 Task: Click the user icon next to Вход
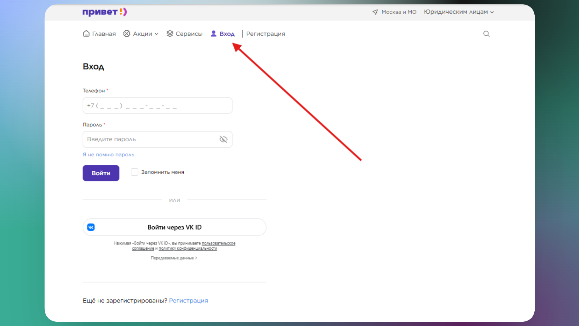pos(214,34)
